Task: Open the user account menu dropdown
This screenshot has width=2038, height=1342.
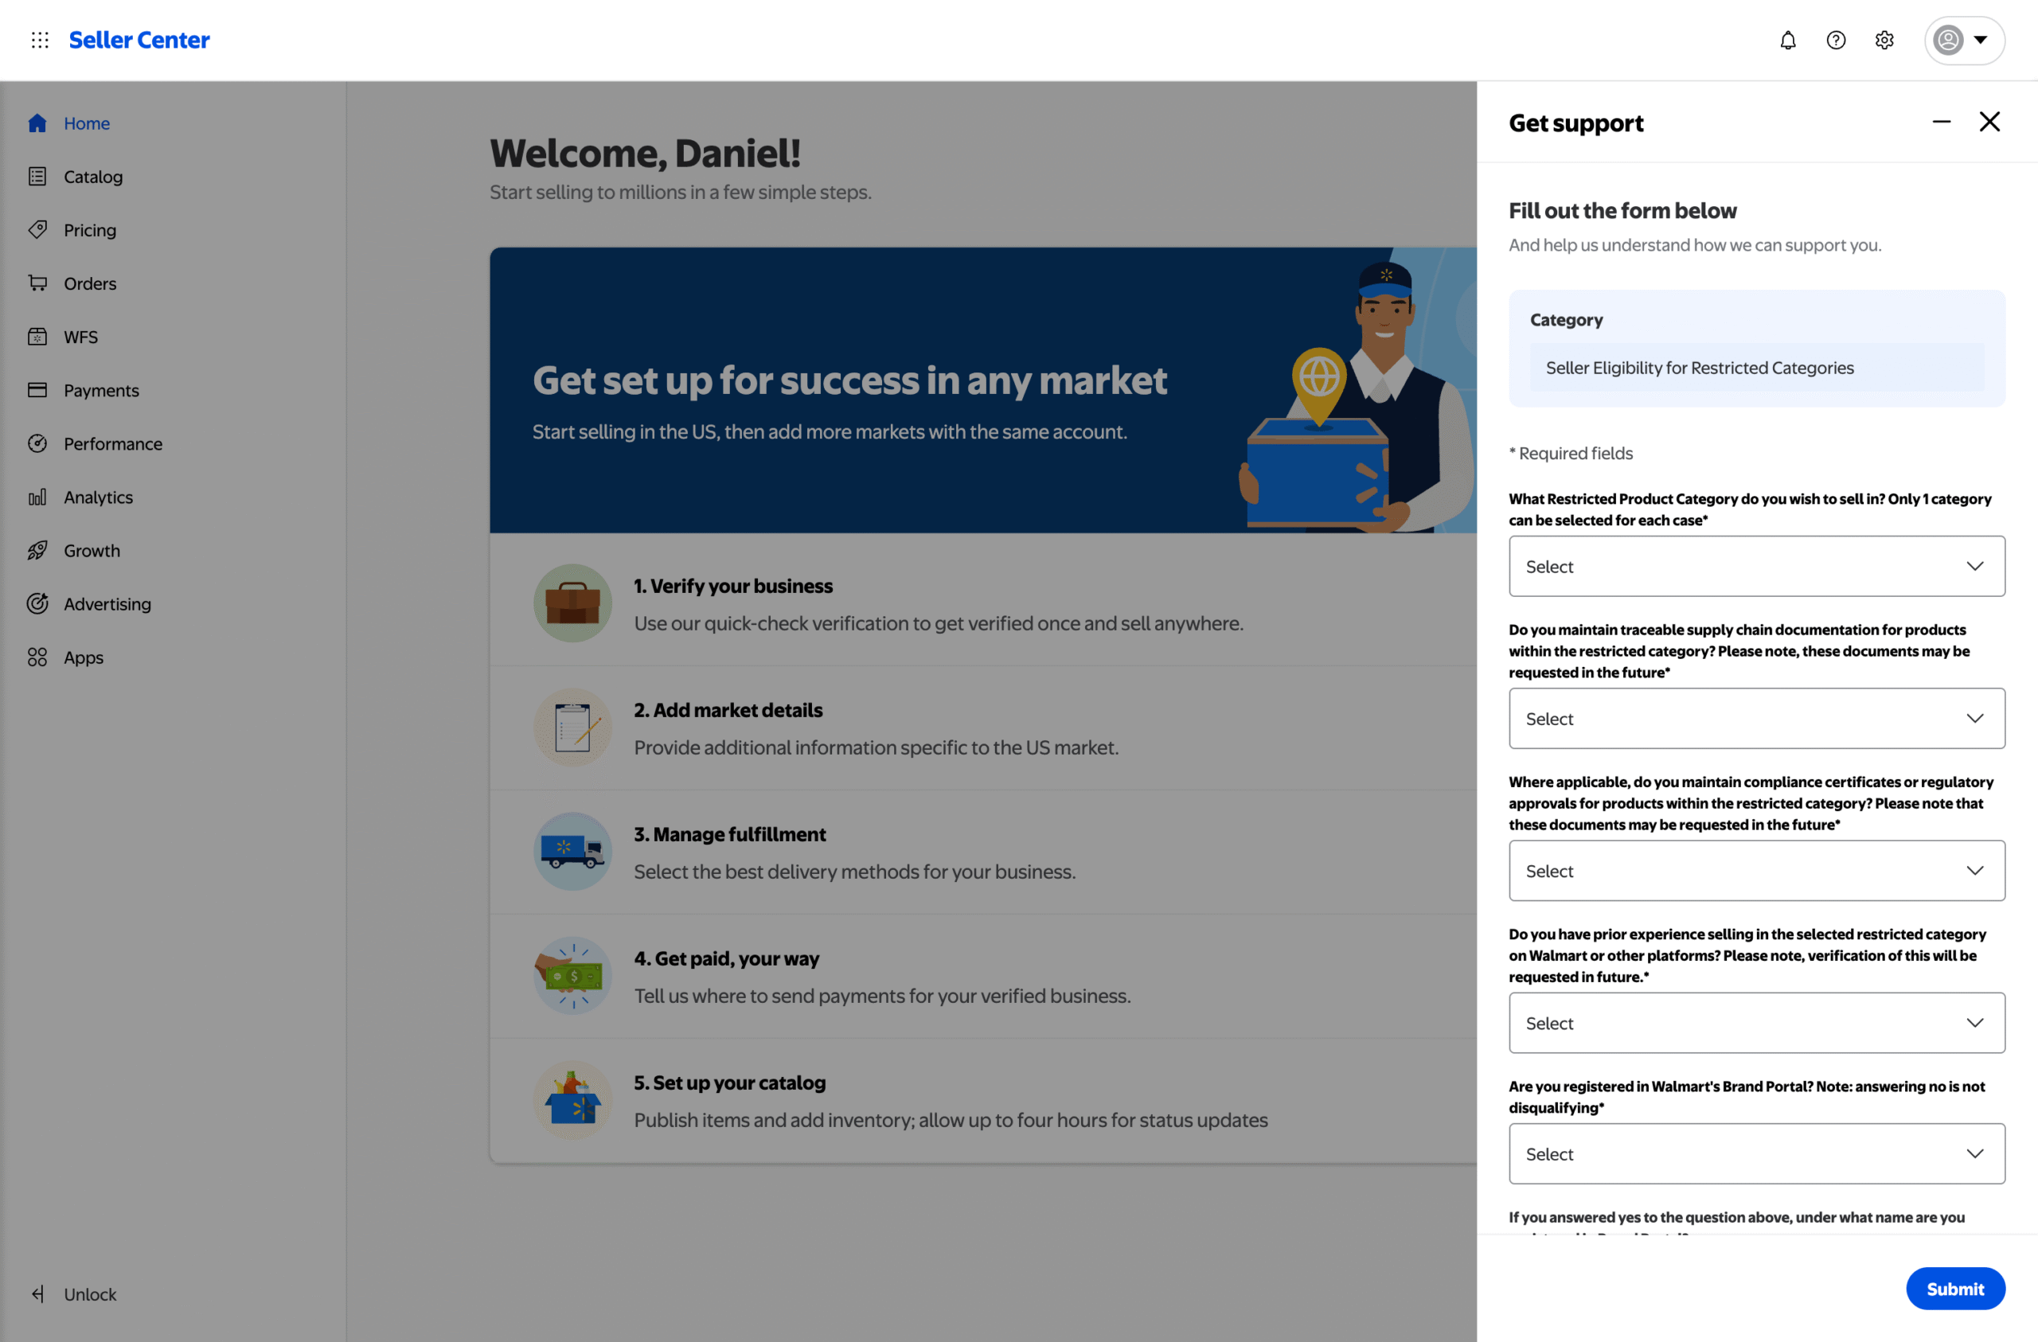Action: coord(1963,41)
